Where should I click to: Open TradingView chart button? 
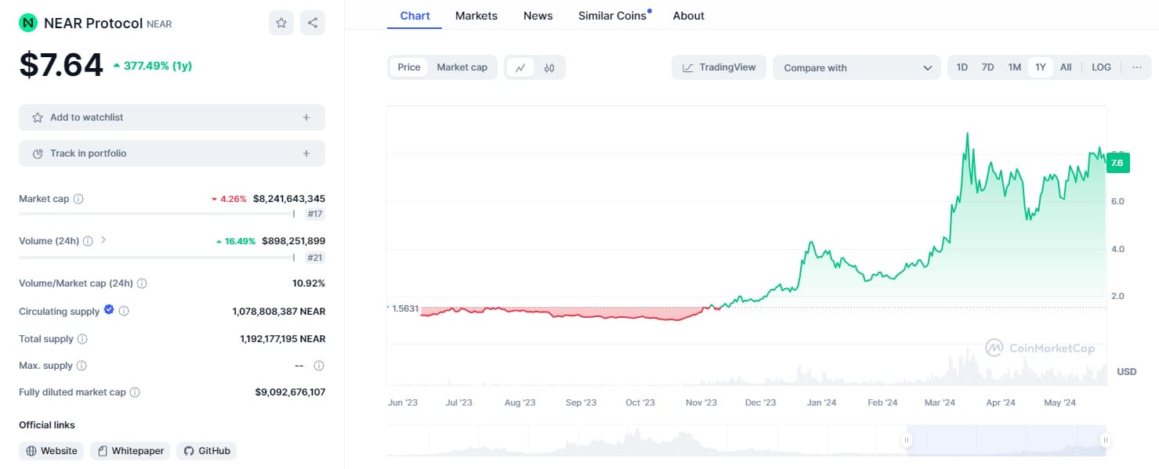pyautogui.click(x=719, y=67)
